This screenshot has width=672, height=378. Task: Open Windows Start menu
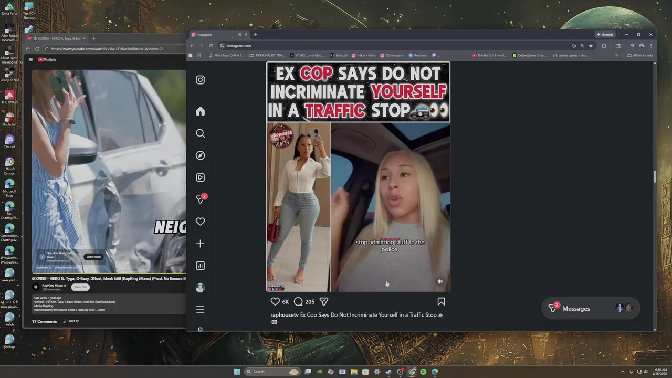237,372
